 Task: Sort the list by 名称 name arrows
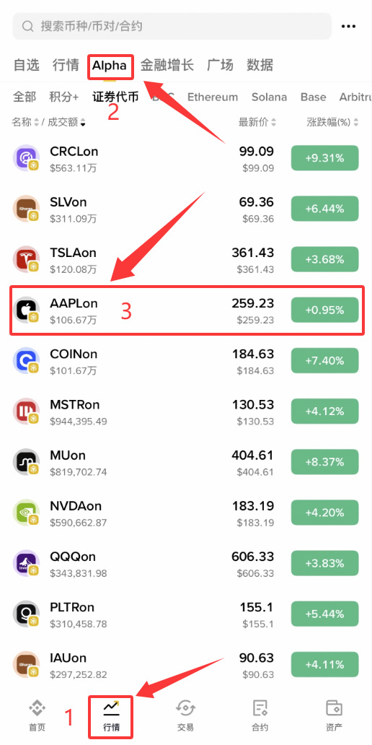click(x=35, y=123)
